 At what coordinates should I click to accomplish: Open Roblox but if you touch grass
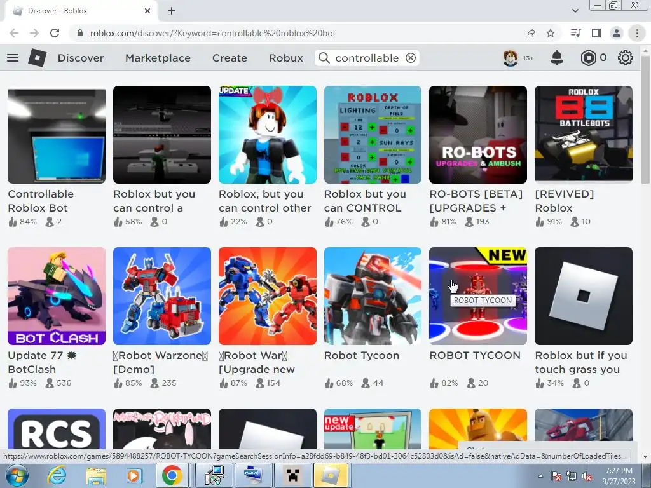coord(584,296)
